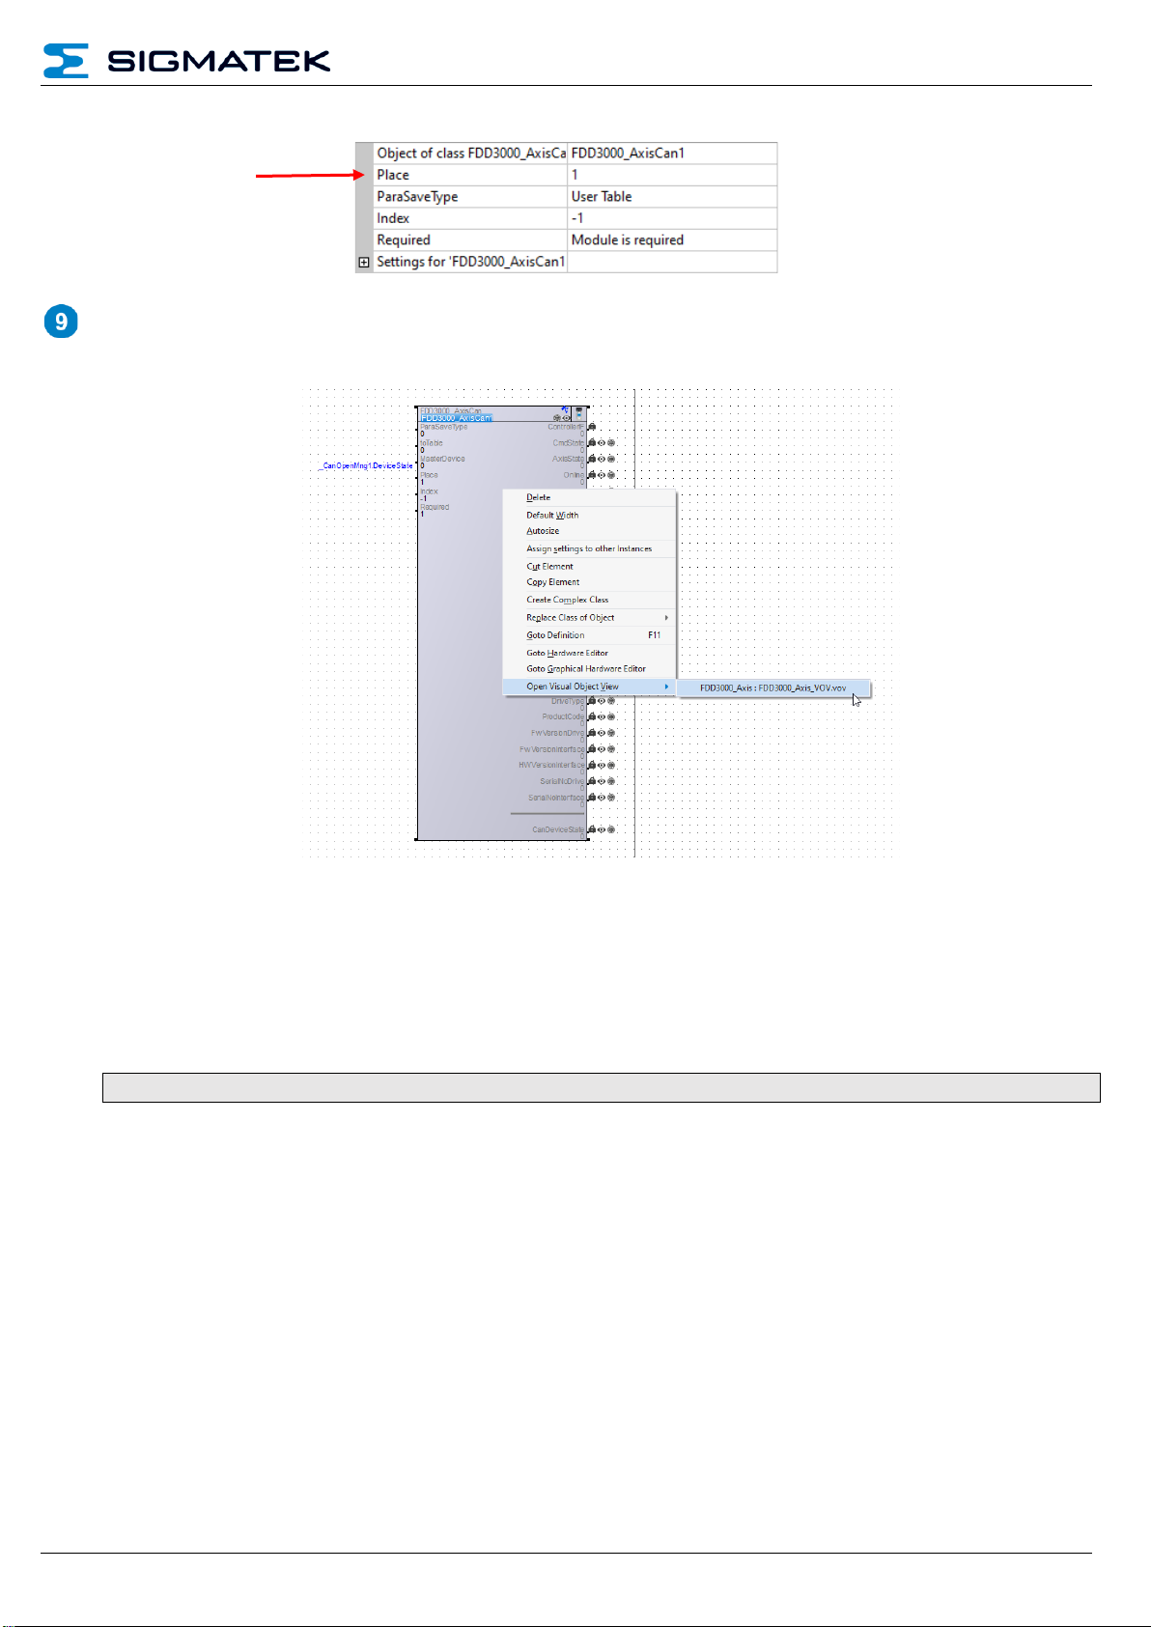Image resolution: width=1151 pixels, height=1627 pixels.
Task: Expand the Open Visual Object View submenu arrow
Action: (666, 687)
